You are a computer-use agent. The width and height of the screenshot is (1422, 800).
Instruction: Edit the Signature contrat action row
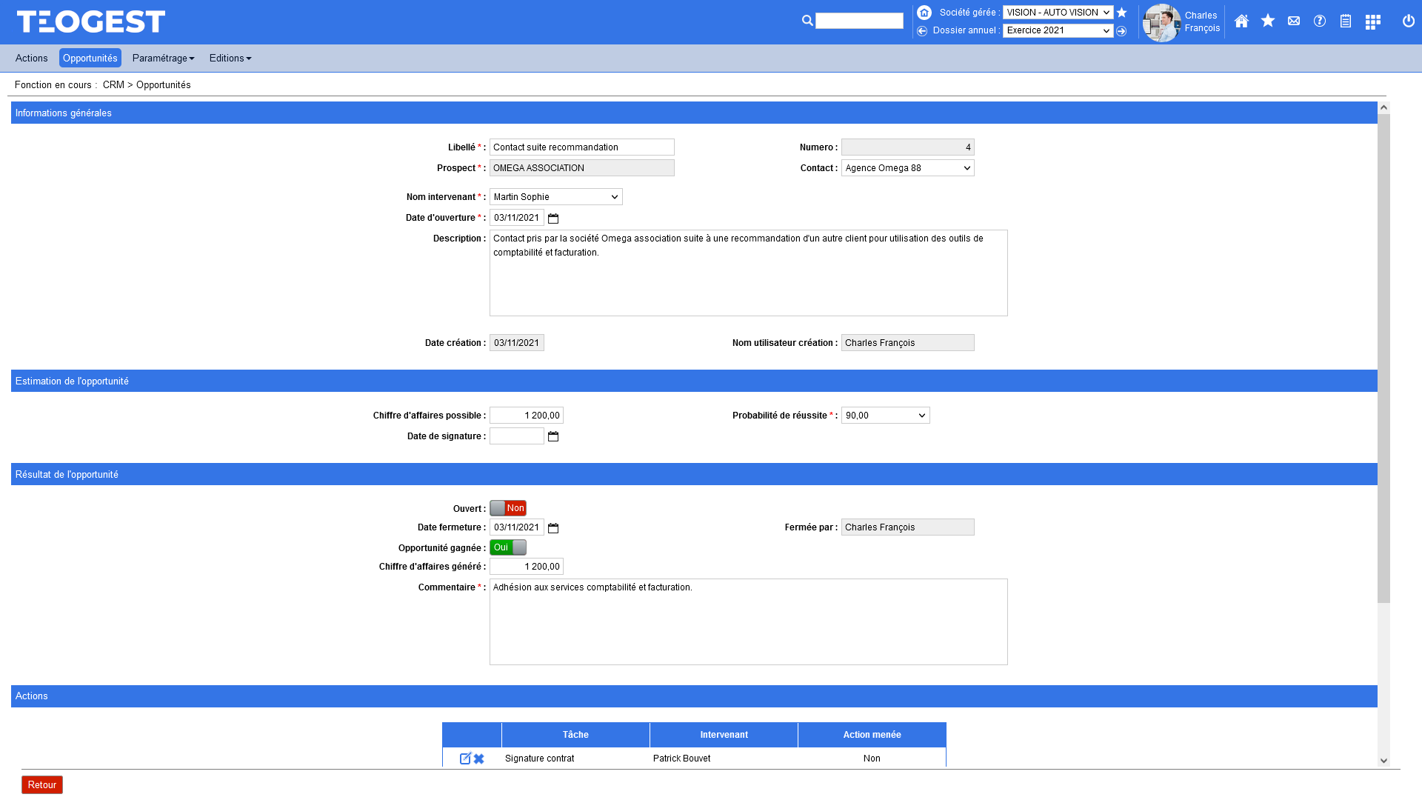[x=465, y=758]
